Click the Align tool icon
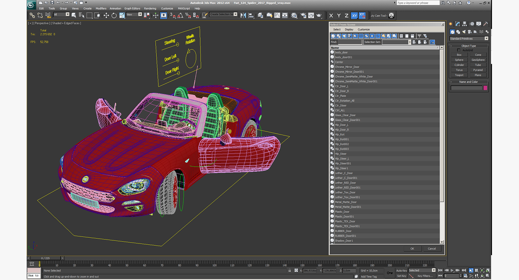Viewport: 519px width, 280px height. [x=251, y=15]
